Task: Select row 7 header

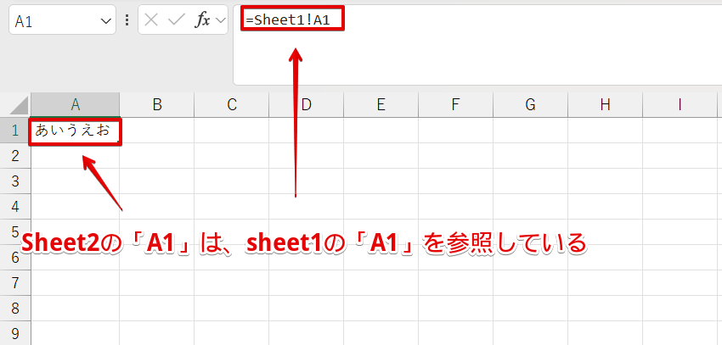Action: point(15,283)
